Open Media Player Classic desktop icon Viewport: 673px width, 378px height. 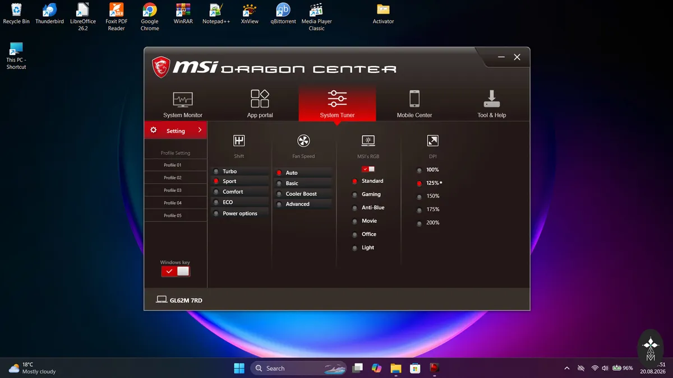pyautogui.click(x=317, y=17)
